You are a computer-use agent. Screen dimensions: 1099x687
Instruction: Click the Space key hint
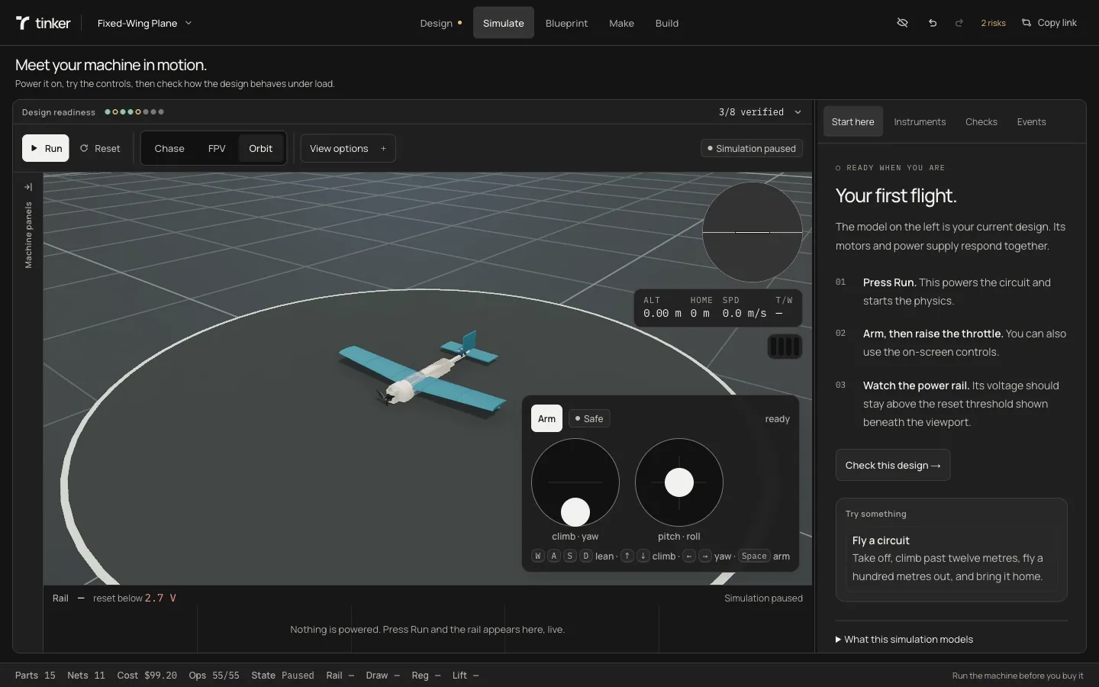[x=754, y=556]
